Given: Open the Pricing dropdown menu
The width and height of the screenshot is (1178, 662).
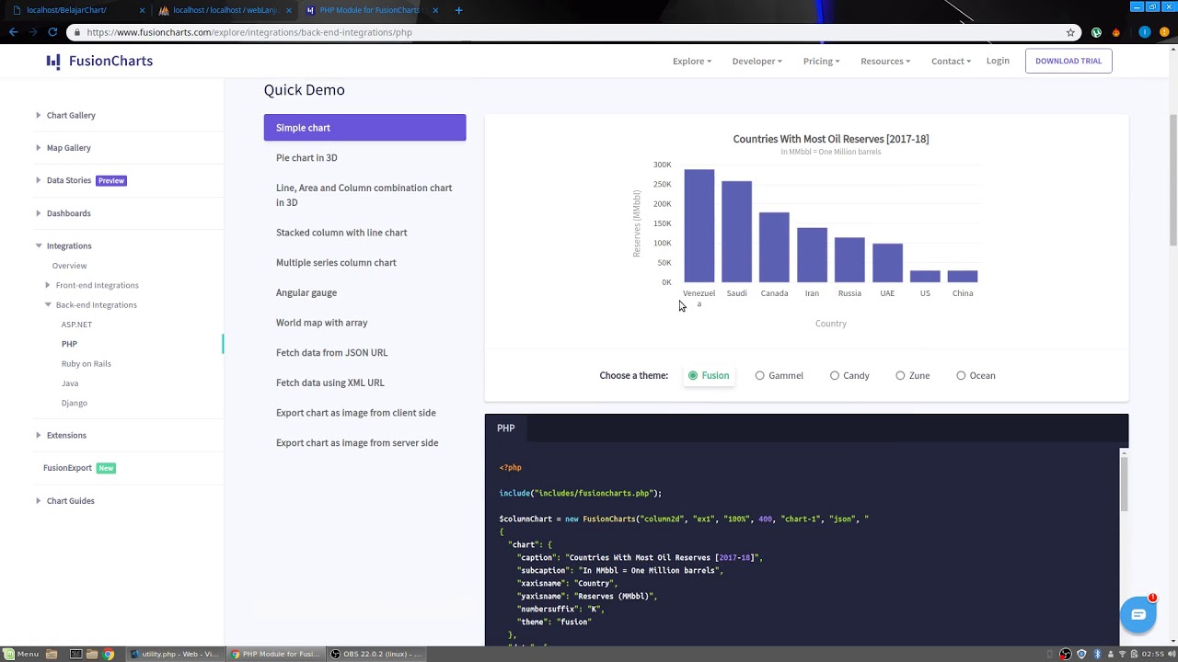Looking at the screenshot, I should [x=821, y=61].
